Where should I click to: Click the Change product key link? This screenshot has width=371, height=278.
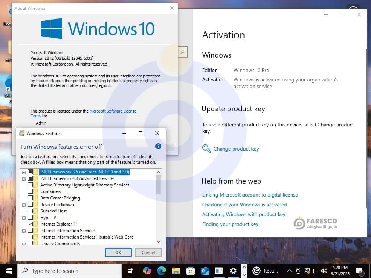[x=236, y=149]
